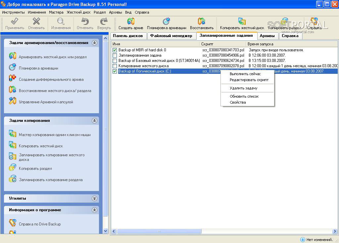Viewport: 339px width, 243px height.
Task: Sort by Имя column header
Action: pos(155,44)
